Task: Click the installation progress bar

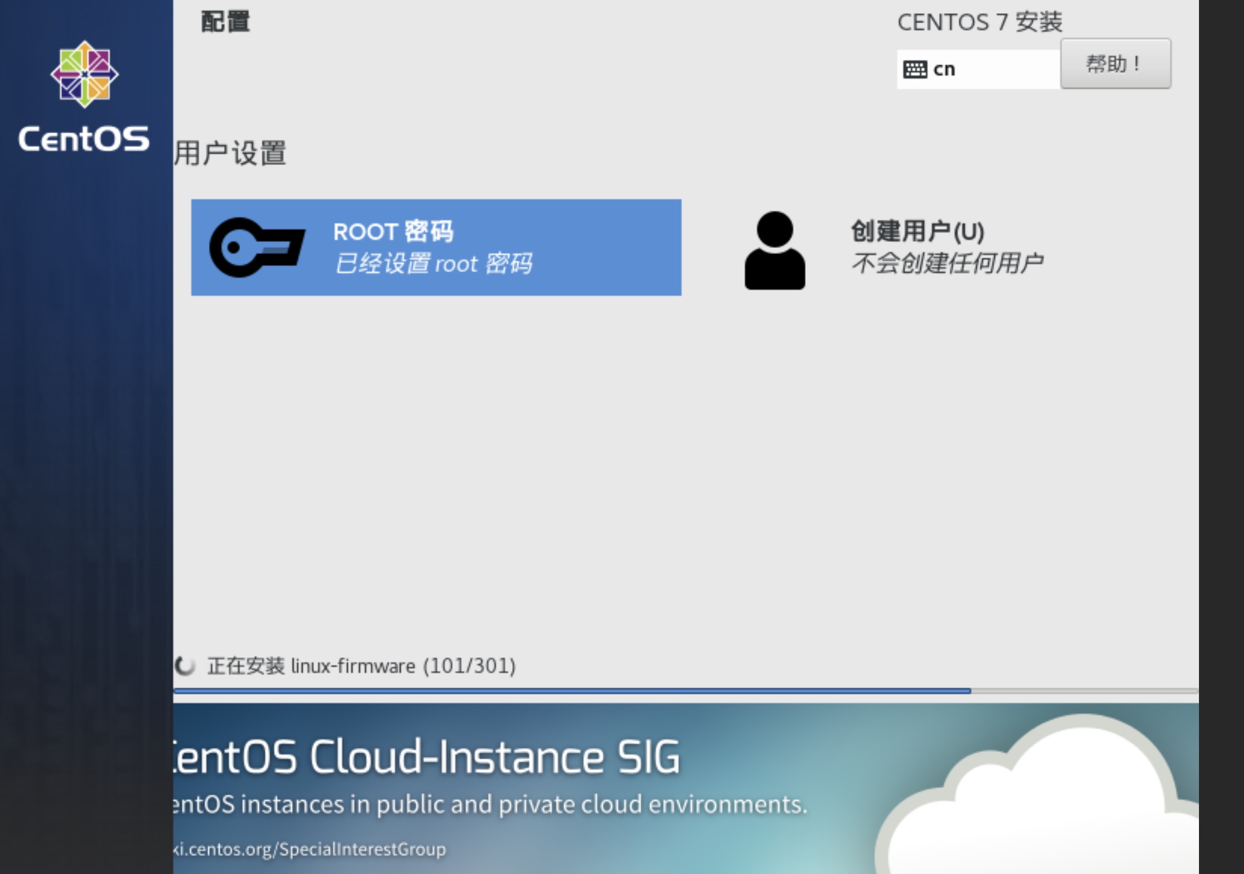Action: (x=686, y=691)
